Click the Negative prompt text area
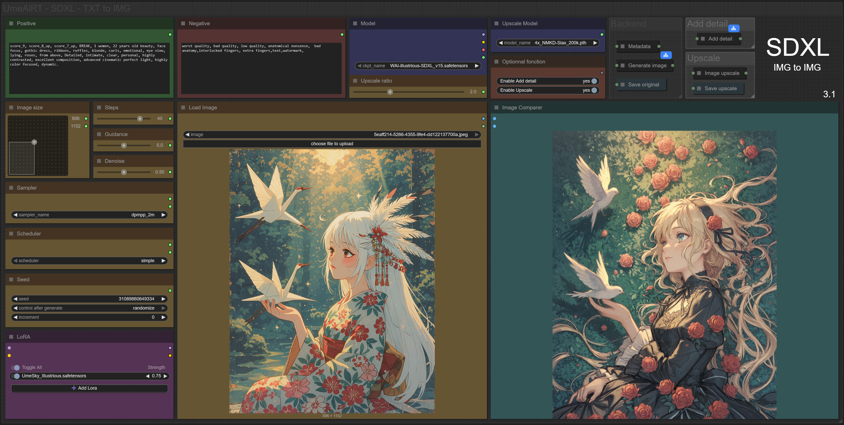This screenshot has width=844, height=425. [261, 68]
